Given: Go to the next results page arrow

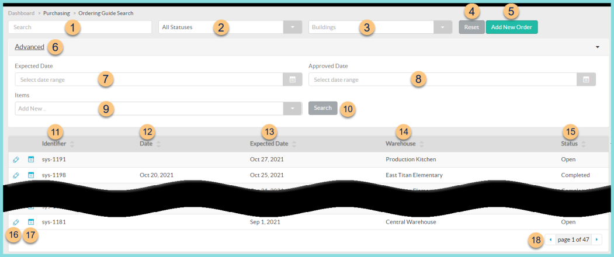Looking at the screenshot, I should tap(597, 239).
